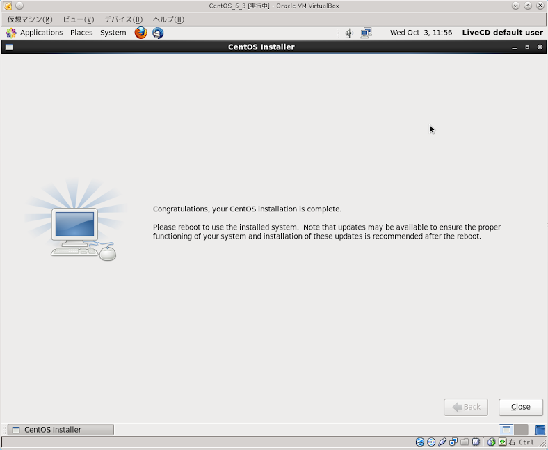Close the VirtualBox window

[540, 6]
